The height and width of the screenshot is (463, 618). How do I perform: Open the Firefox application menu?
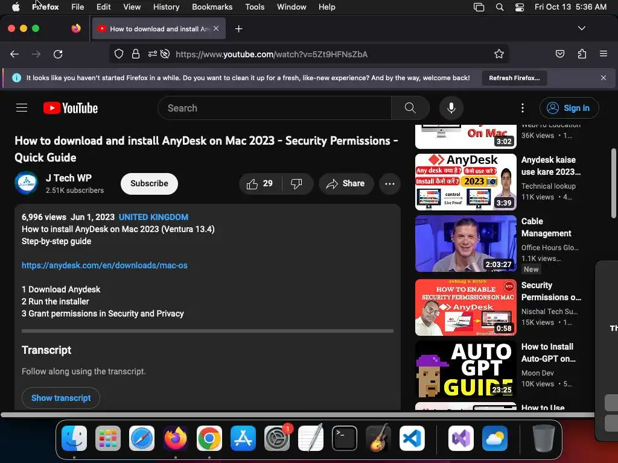604,54
